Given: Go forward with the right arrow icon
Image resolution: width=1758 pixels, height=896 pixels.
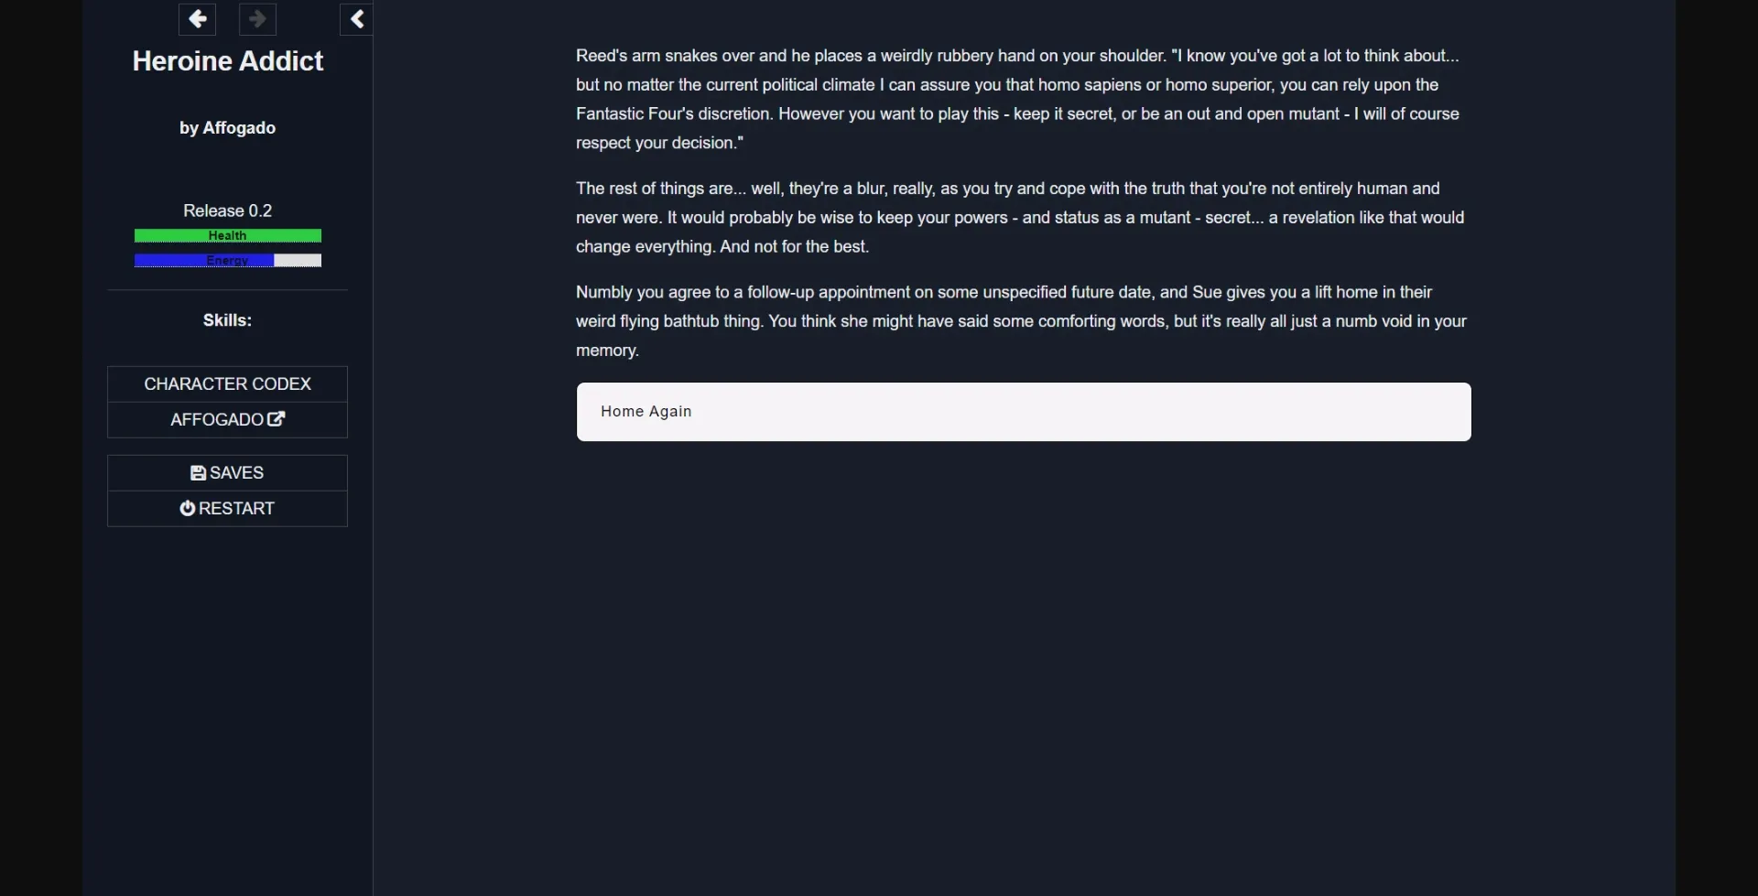Looking at the screenshot, I should tap(257, 18).
